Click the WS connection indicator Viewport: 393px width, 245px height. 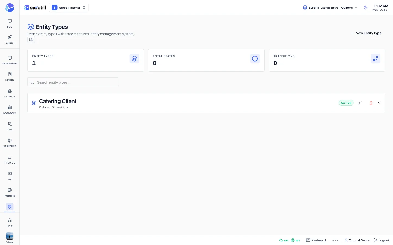pos(296,240)
